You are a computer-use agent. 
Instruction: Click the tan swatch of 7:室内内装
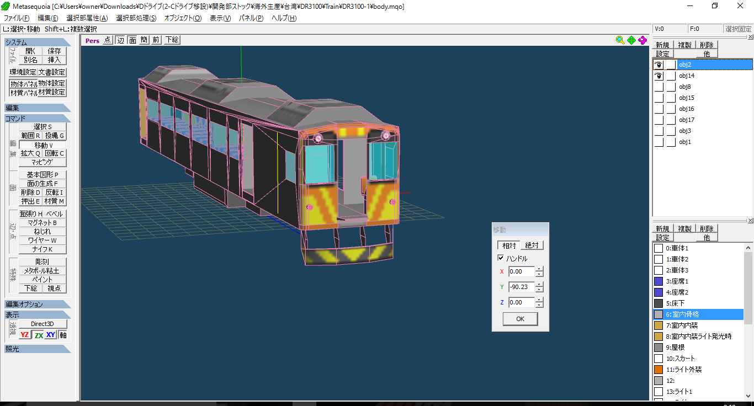click(x=659, y=325)
